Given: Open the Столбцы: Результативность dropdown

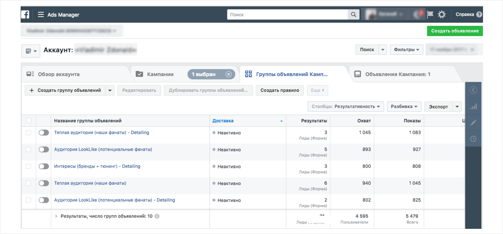Looking at the screenshot, I should tap(346, 106).
